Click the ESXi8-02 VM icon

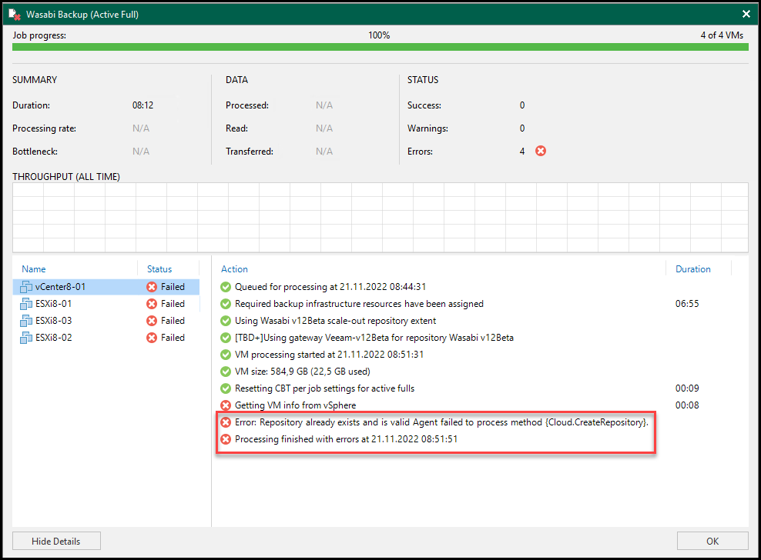[26, 338]
